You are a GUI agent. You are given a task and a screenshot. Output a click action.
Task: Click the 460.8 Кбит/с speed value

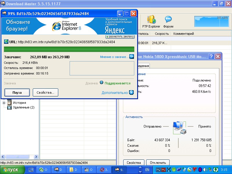click(201, 92)
